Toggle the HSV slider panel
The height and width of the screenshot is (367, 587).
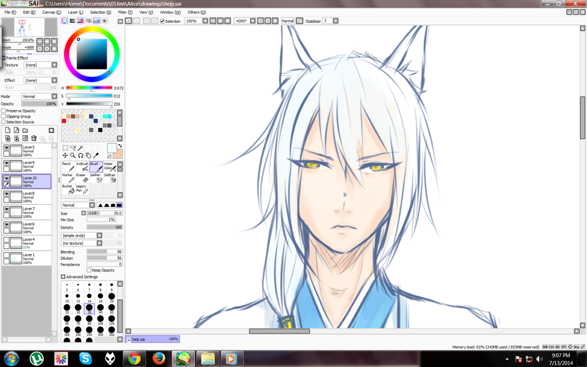click(x=80, y=21)
